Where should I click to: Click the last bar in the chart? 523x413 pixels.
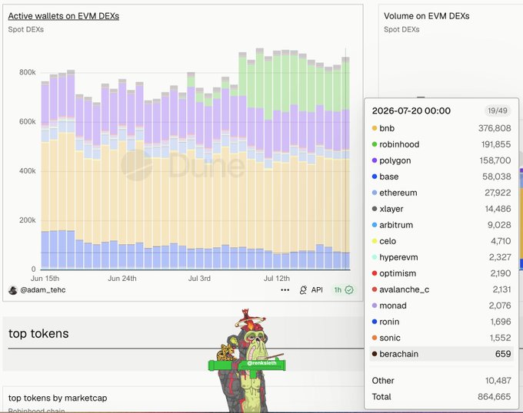[345, 163]
